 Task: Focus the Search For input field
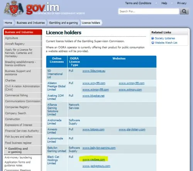pos(149,11)
